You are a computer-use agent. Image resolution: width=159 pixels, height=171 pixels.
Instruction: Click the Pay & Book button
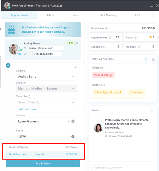[x=43, y=164]
